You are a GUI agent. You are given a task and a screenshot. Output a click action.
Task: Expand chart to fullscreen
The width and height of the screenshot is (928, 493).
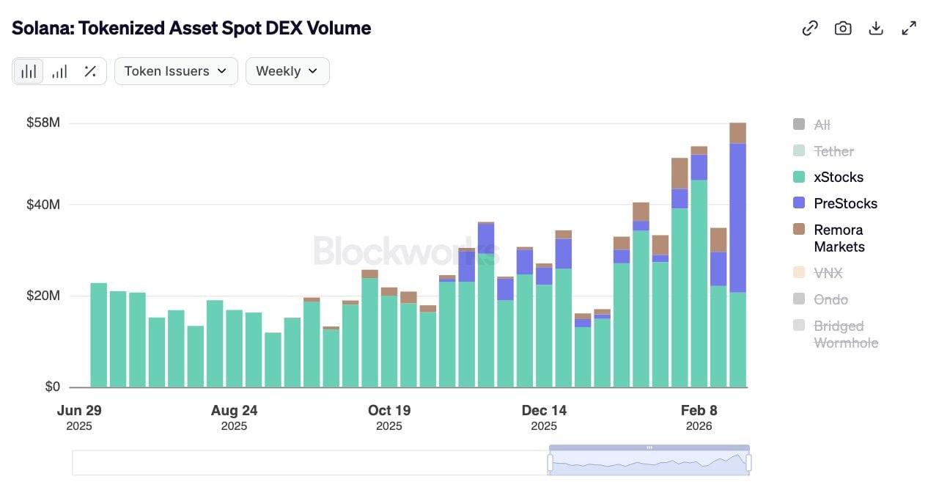(909, 28)
